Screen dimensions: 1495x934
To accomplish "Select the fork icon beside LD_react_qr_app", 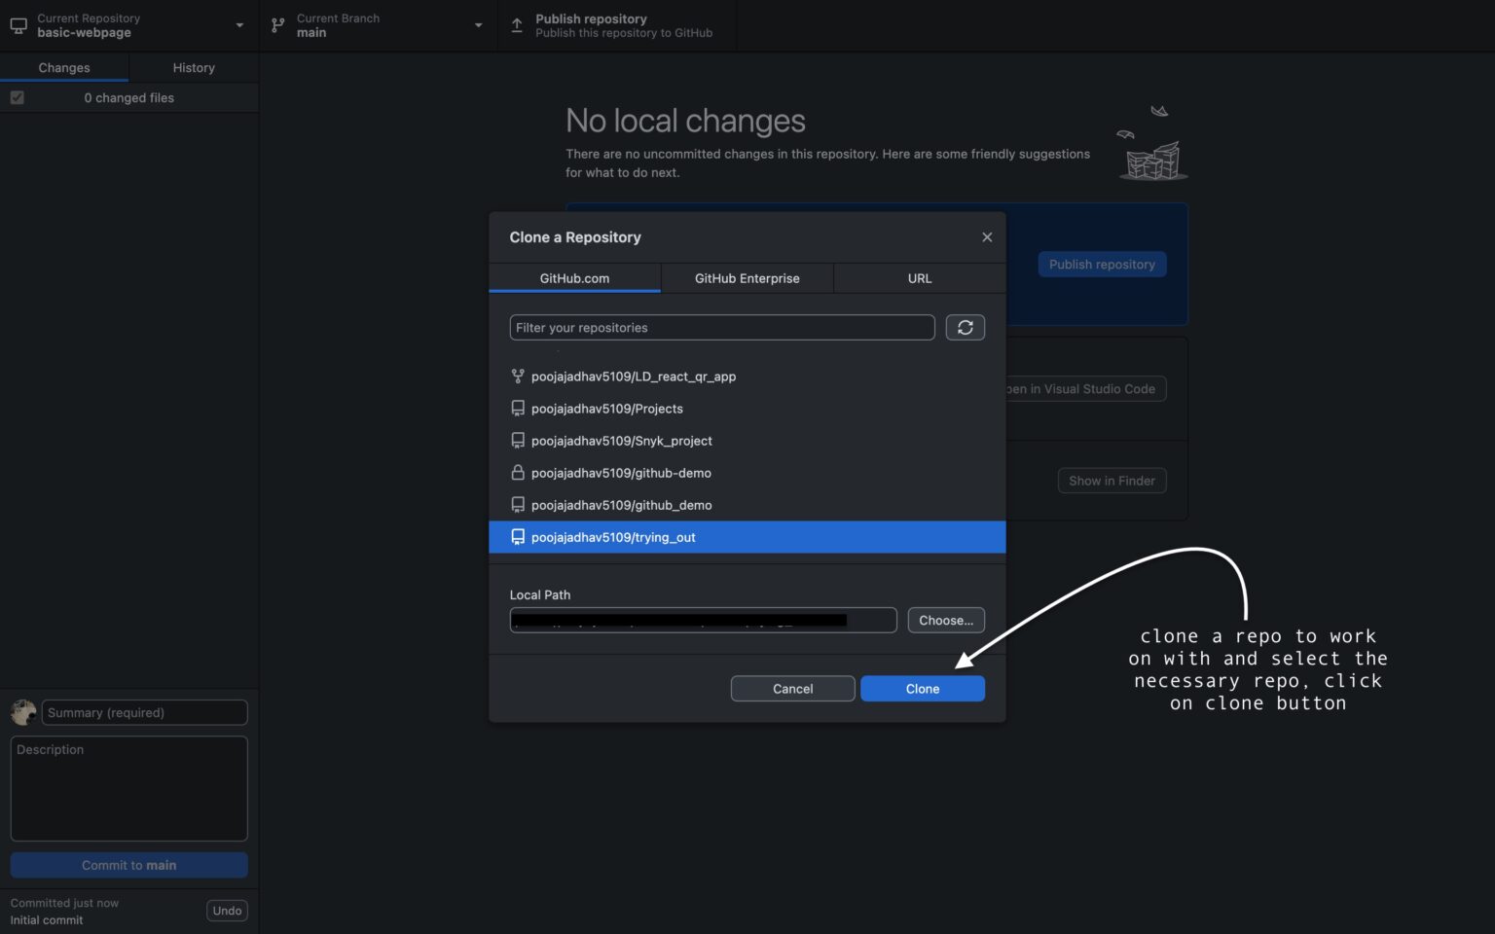I will click(x=517, y=377).
